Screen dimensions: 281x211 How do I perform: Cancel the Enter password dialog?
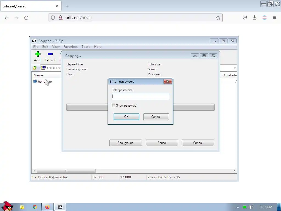[x=156, y=116]
